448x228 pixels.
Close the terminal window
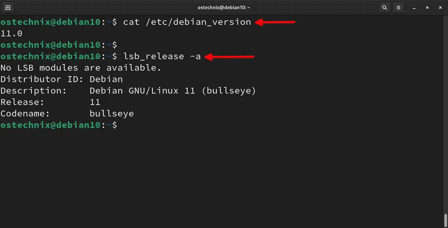[x=440, y=7]
